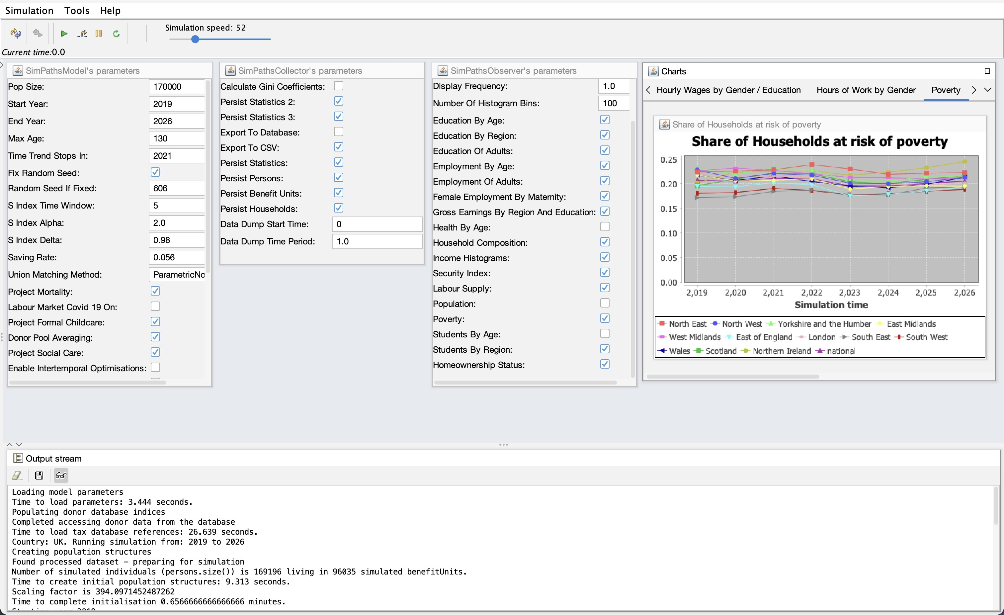Open the chart tabs list dropdown

tap(988, 90)
